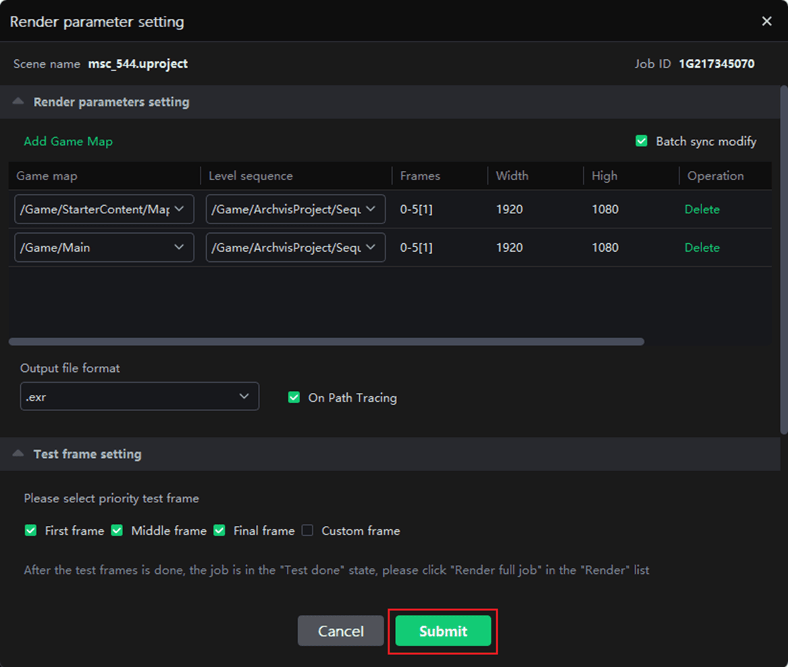The width and height of the screenshot is (788, 667).
Task: Click the horizontal scrollbar under the table
Action: [326, 342]
